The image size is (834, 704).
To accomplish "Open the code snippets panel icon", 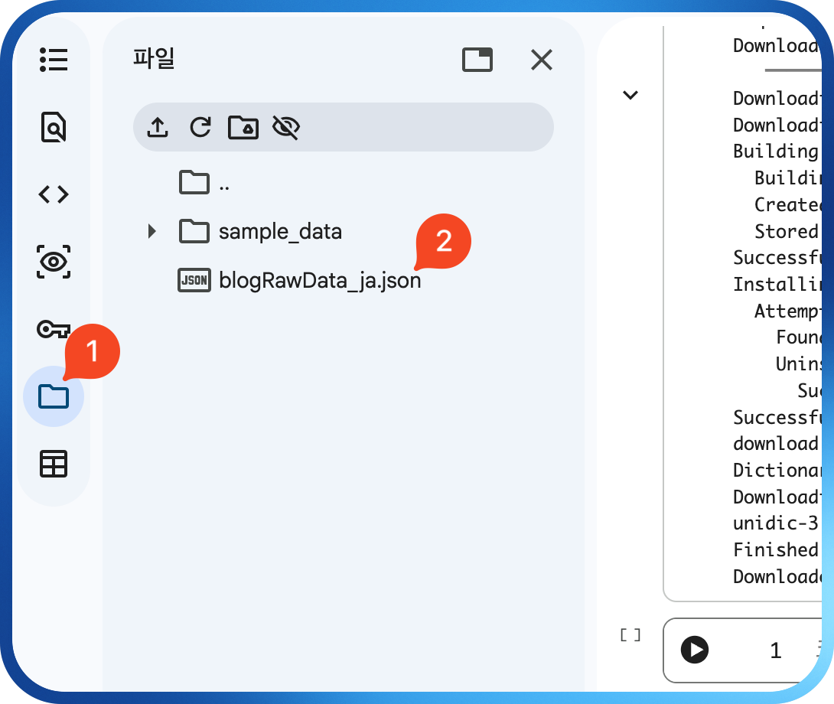I will (x=54, y=194).
